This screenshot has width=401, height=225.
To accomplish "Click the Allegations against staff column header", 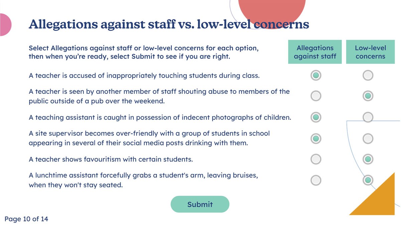I will tap(315, 52).
